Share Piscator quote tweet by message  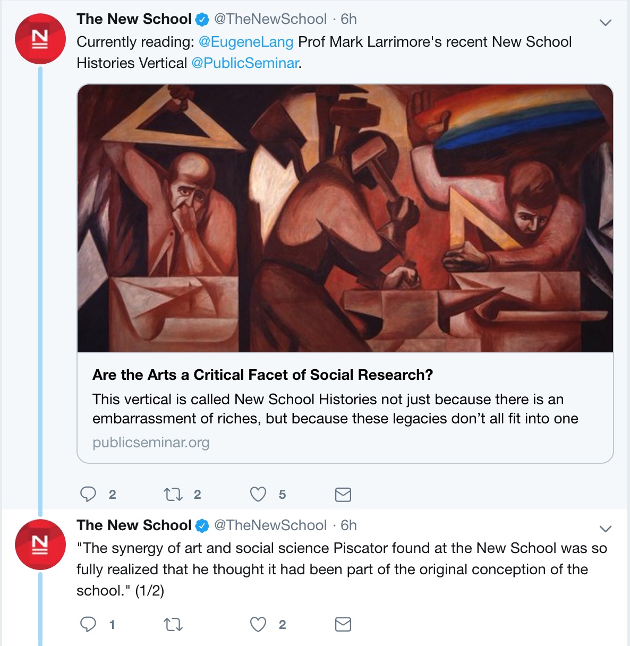click(x=343, y=624)
